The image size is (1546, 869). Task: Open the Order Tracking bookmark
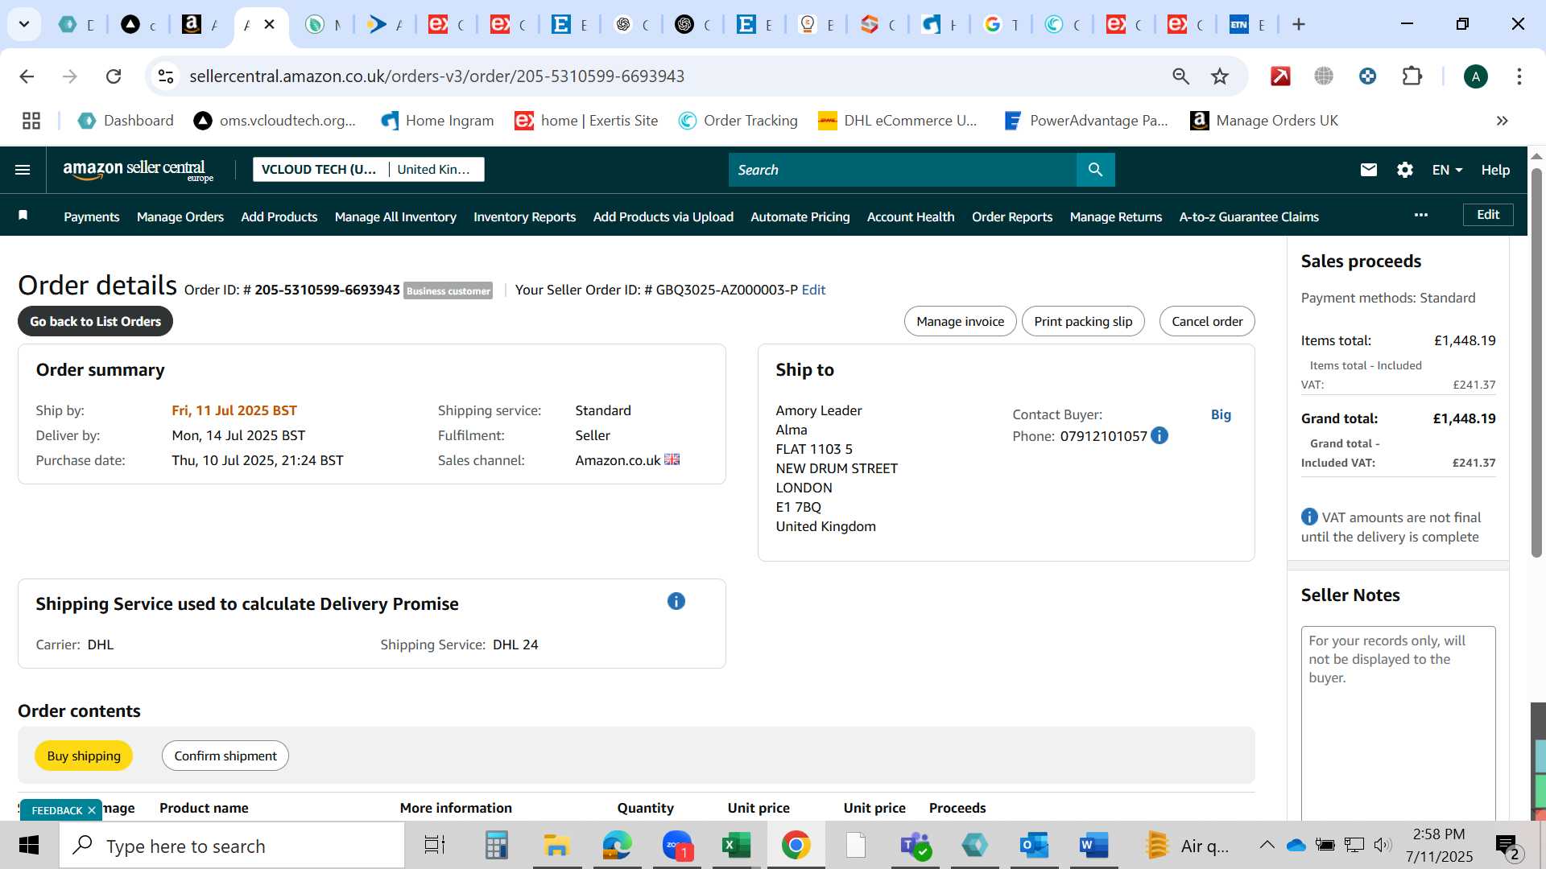738,121
